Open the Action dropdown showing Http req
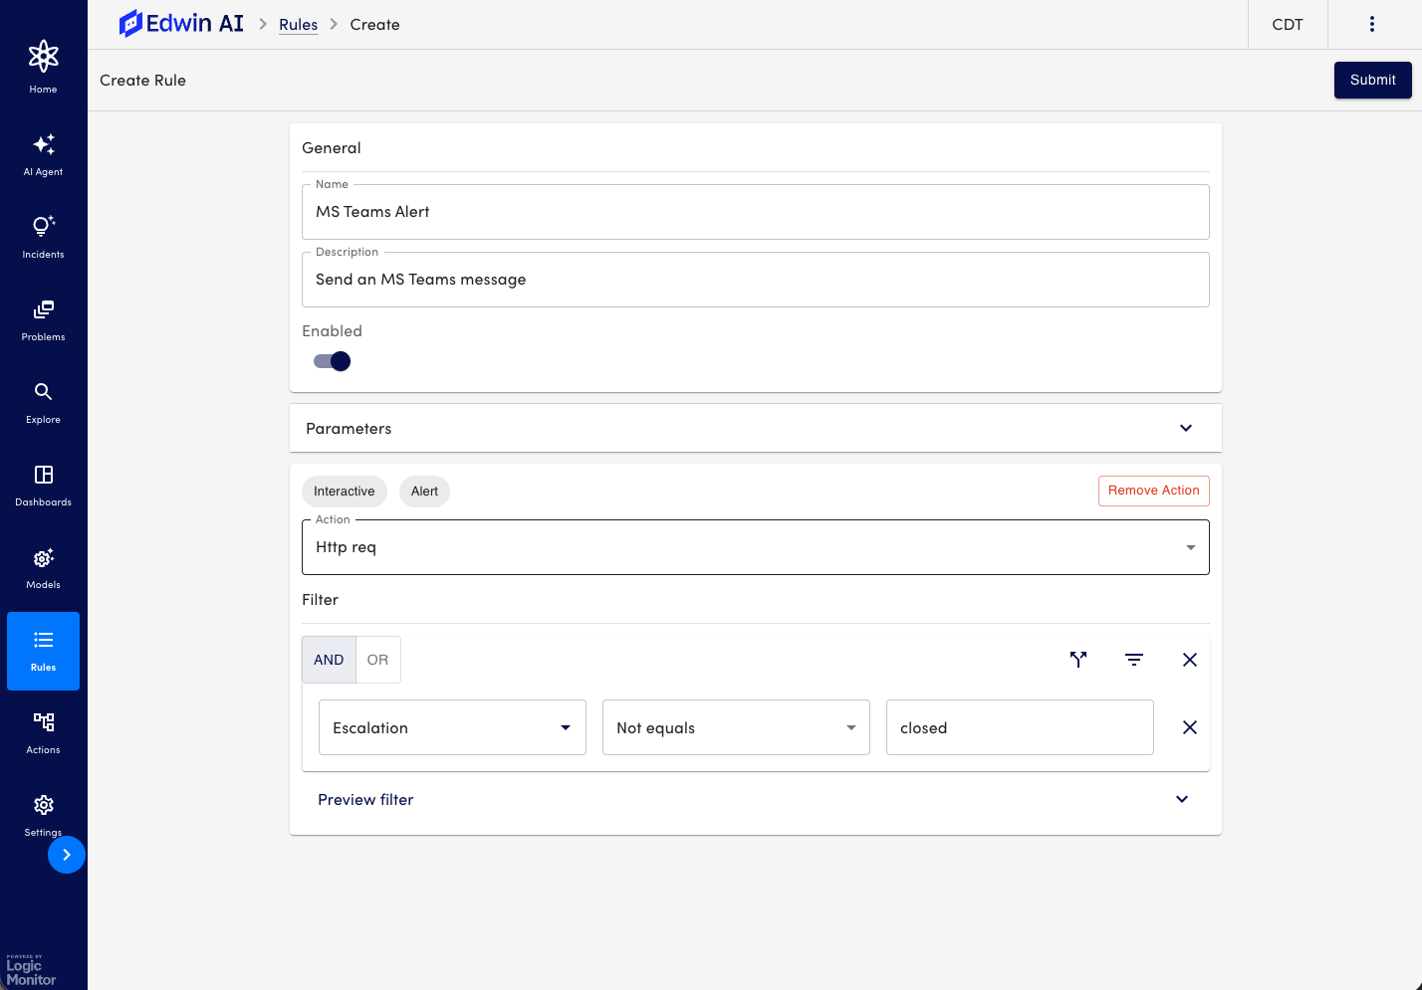Viewport: 1422px width, 990px height. click(756, 547)
